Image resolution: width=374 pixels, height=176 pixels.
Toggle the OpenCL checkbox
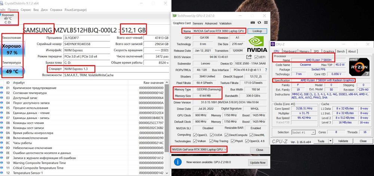point(195,135)
